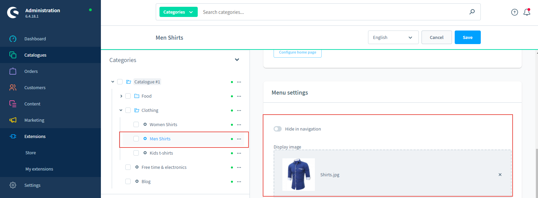
Task: Collapse the Categories panel chevron
Action: pos(237,60)
